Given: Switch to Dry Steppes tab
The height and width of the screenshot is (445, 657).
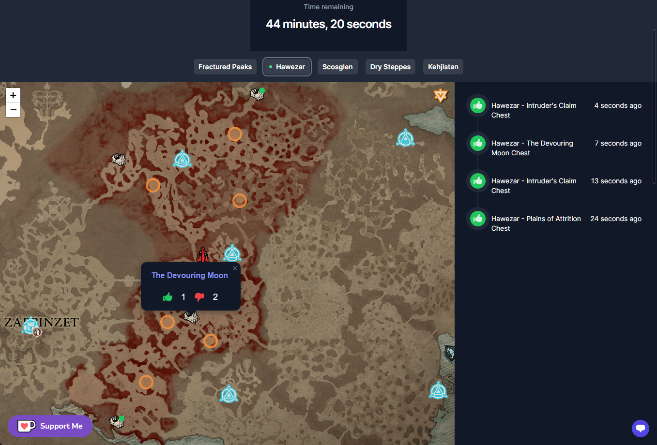Looking at the screenshot, I should coord(390,67).
